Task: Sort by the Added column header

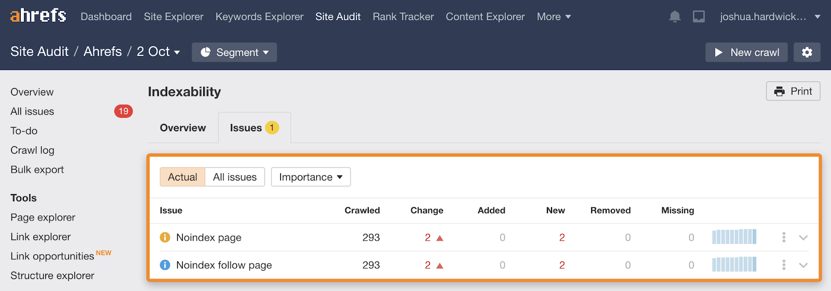Action: (x=491, y=210)
